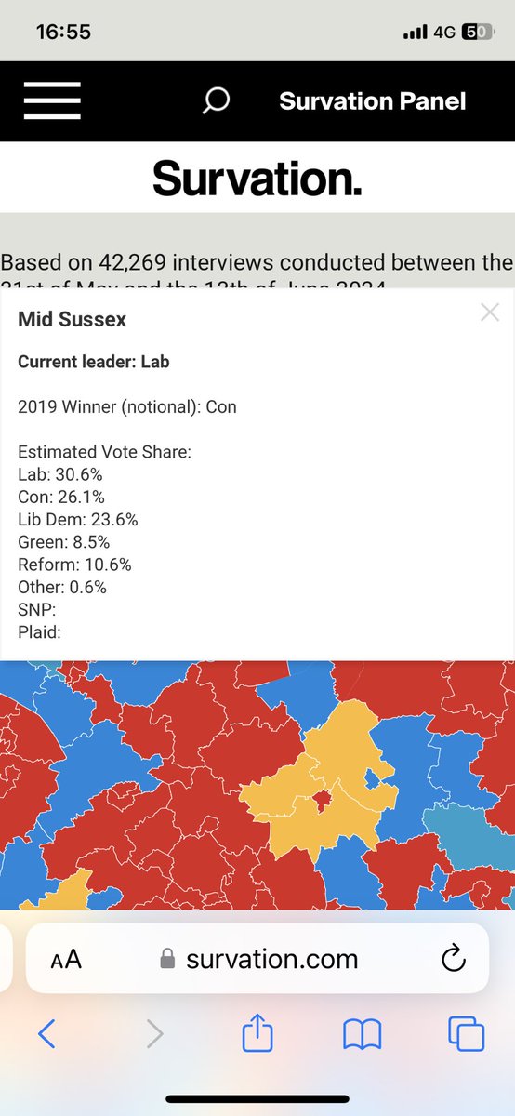Tap survation.com address bar
This screenshot has height=1116, width=515.
point(257,959)
